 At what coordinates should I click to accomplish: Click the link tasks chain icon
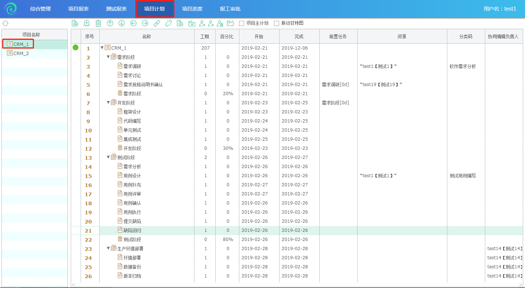[157, 23]
